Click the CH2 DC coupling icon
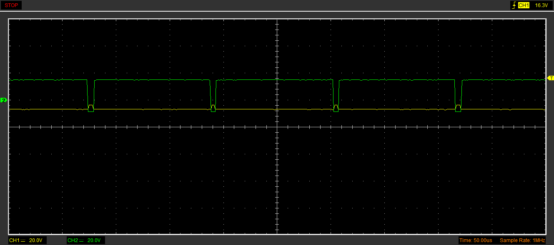 pyautogui.click(x=82, y=240)
